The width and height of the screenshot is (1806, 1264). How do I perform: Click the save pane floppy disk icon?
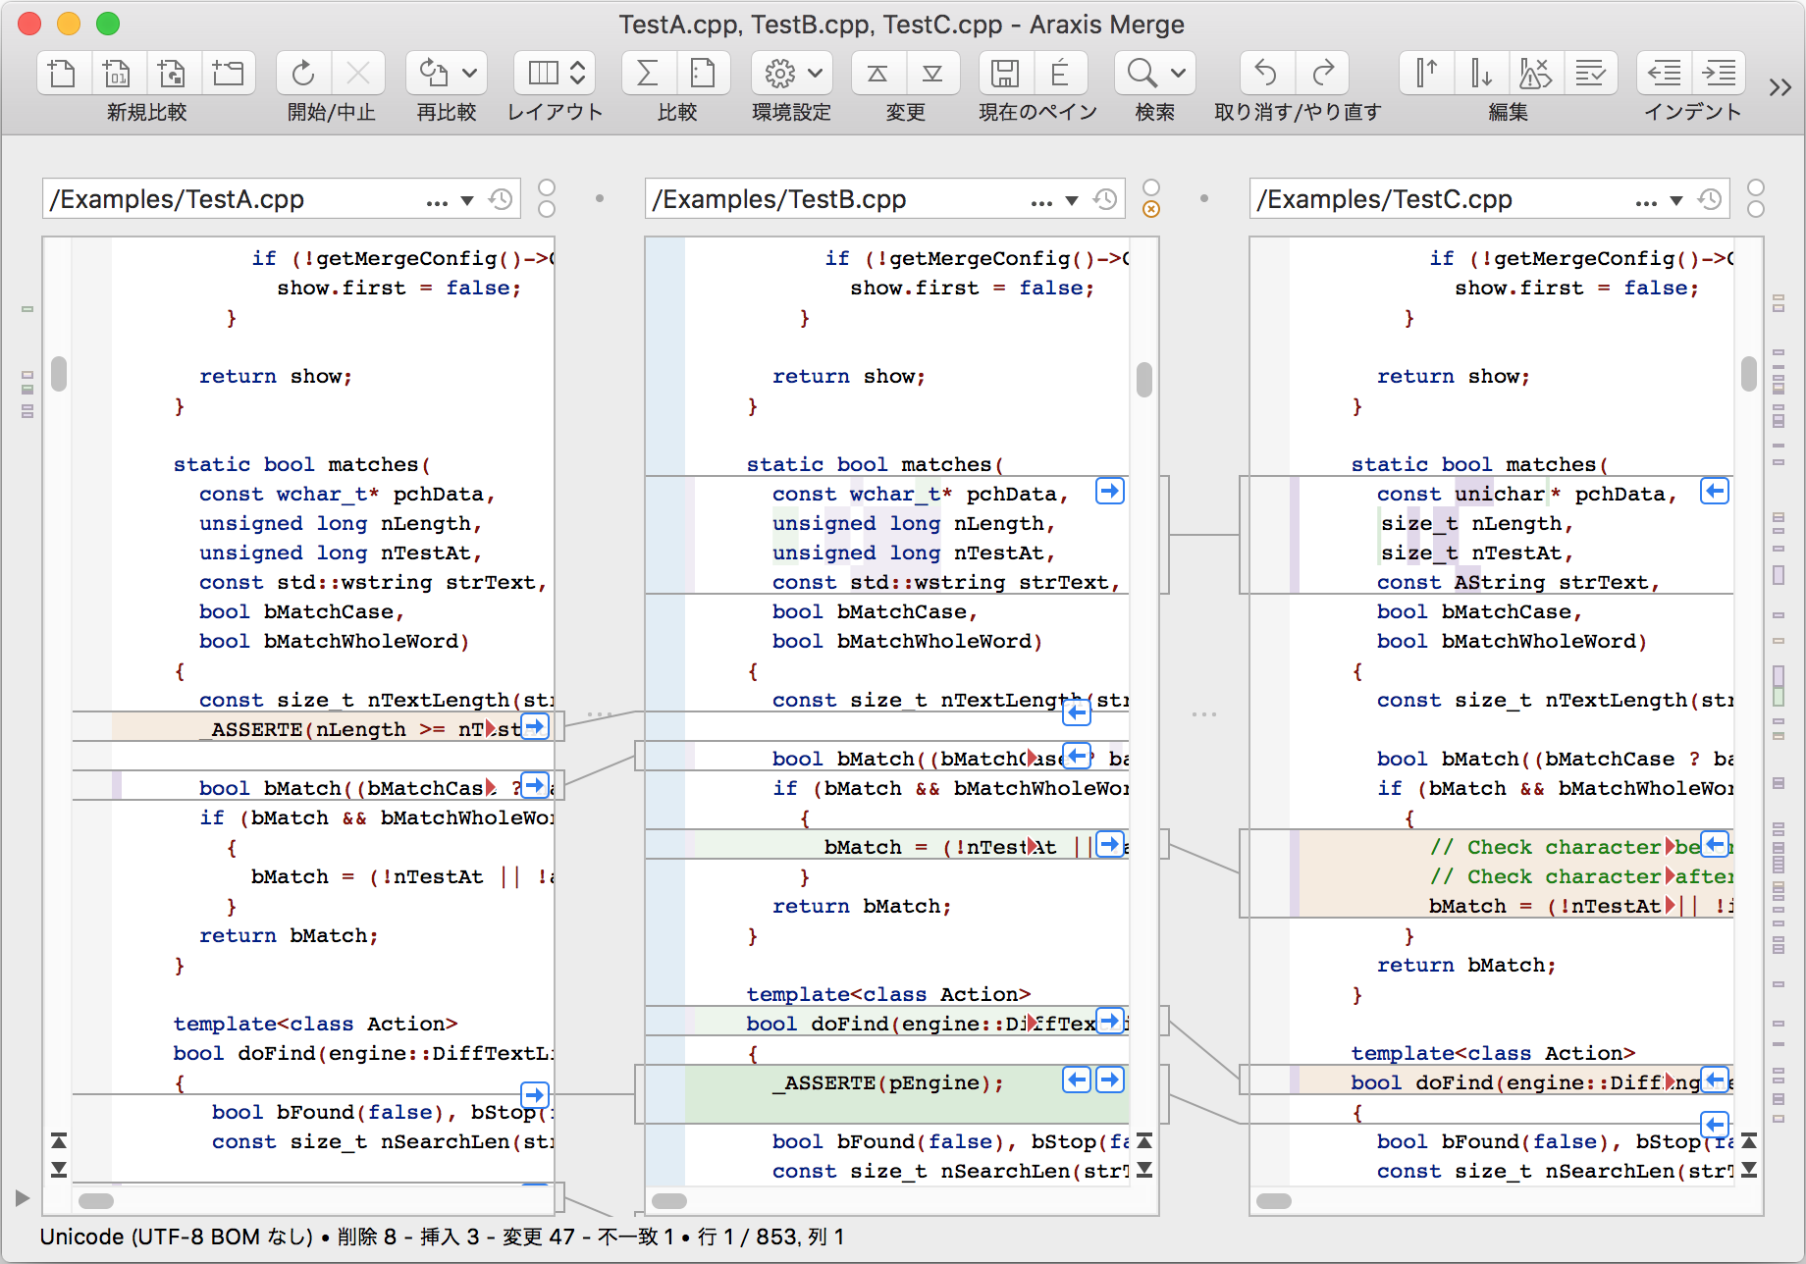(1004, 74)
